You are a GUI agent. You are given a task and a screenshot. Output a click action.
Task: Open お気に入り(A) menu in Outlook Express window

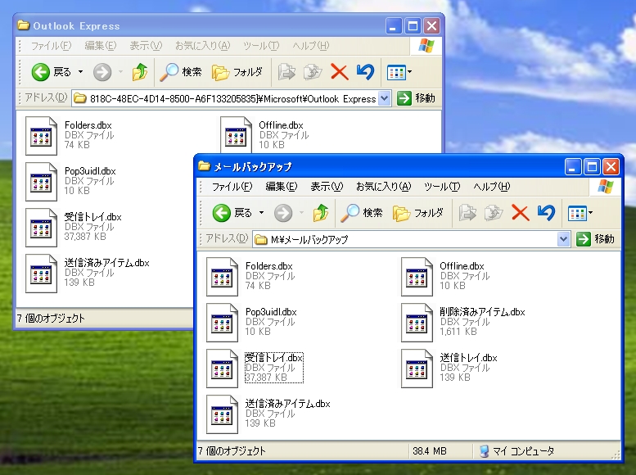(202, 46)
